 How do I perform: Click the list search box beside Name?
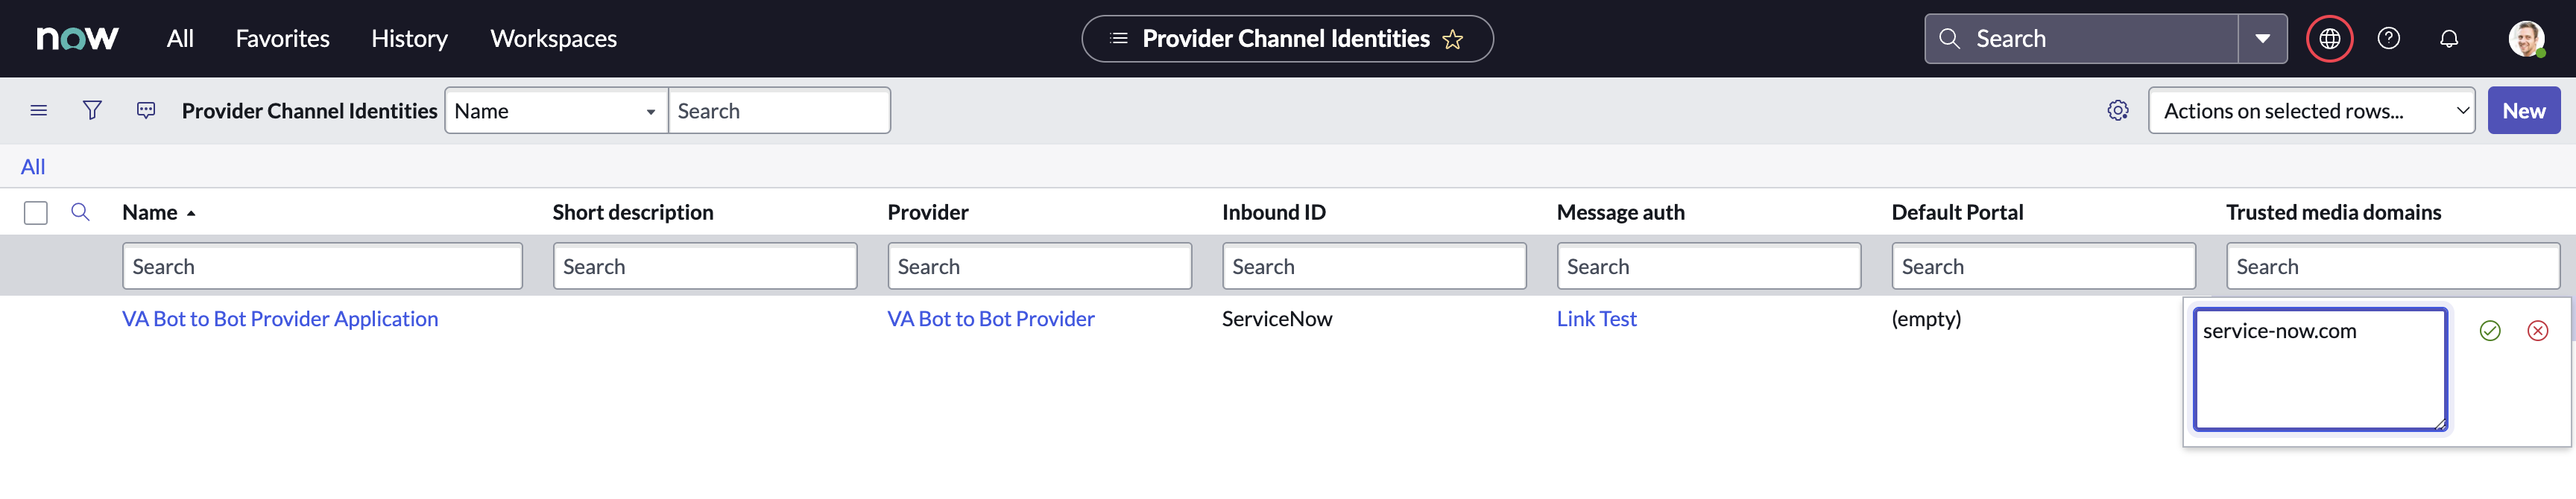(779, 110)
